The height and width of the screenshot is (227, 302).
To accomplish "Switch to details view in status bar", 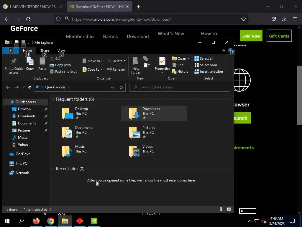I will (223, 209).
